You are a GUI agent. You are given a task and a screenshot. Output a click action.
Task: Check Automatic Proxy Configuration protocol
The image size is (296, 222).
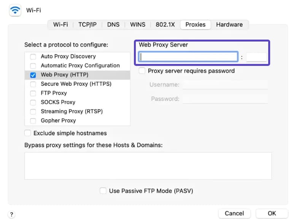[x=33, y=66]
